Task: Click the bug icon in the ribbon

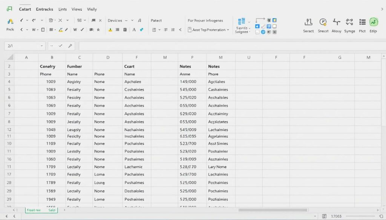Action: point(269,20)
